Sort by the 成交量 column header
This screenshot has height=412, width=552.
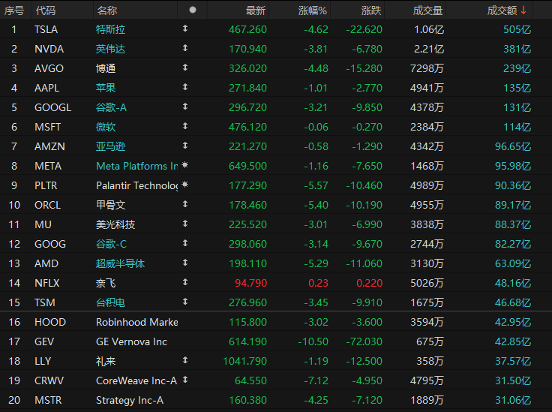[427, 11]
